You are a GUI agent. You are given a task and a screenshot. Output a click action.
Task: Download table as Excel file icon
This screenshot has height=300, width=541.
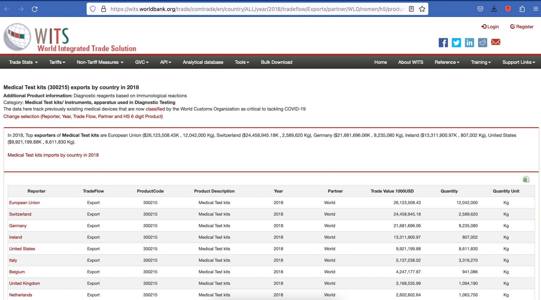pos(526,179)
